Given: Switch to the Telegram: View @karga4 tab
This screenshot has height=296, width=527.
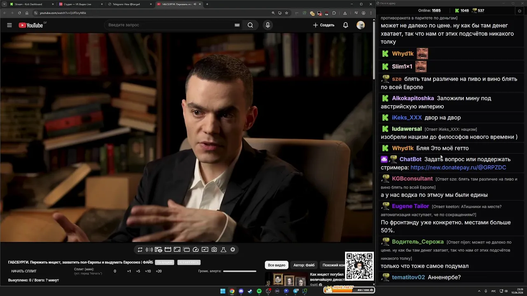Looking at the screenshot, I should (x=129, y=4).
